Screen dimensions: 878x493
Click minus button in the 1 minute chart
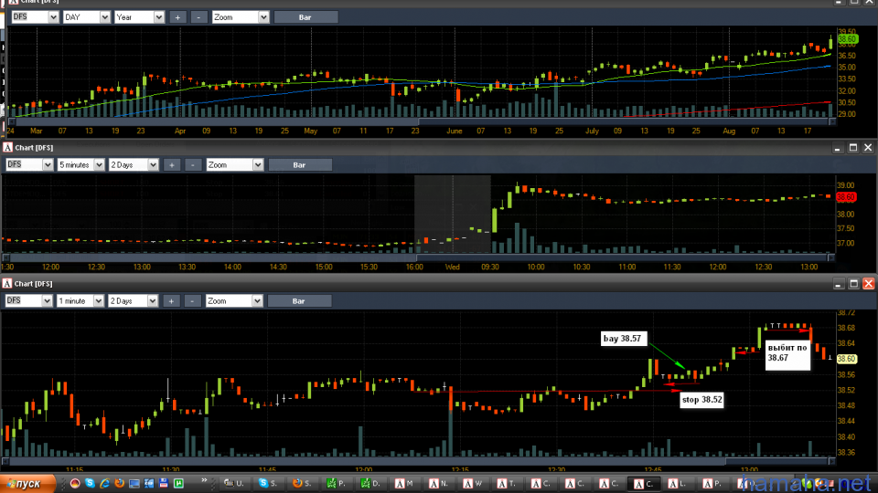click(193, 300)
